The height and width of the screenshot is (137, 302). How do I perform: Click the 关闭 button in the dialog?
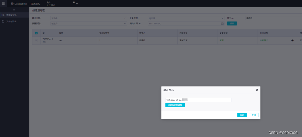point(253,115)
